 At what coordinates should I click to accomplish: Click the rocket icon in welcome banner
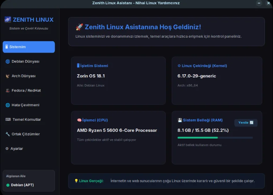(79, 27)
